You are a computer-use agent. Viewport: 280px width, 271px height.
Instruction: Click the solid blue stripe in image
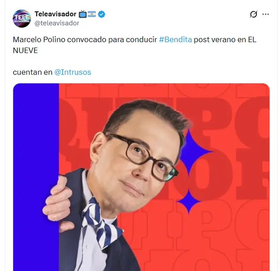click(36, 177)
